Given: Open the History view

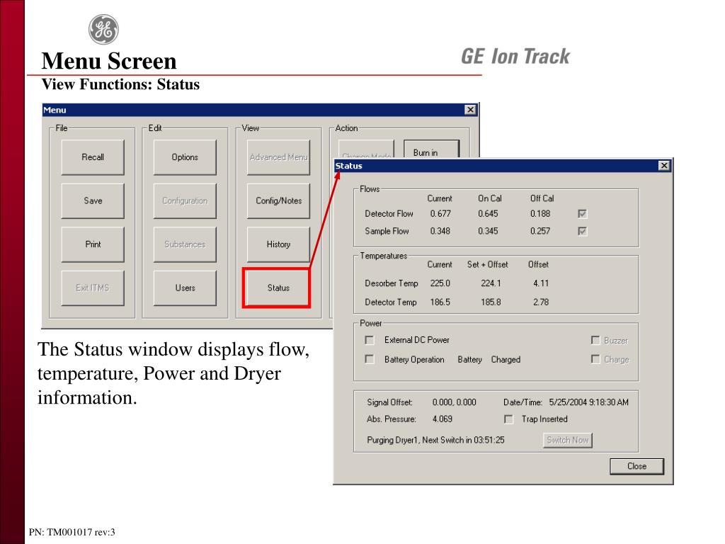Looking at the screenshot, I should [x=278, y=244].
